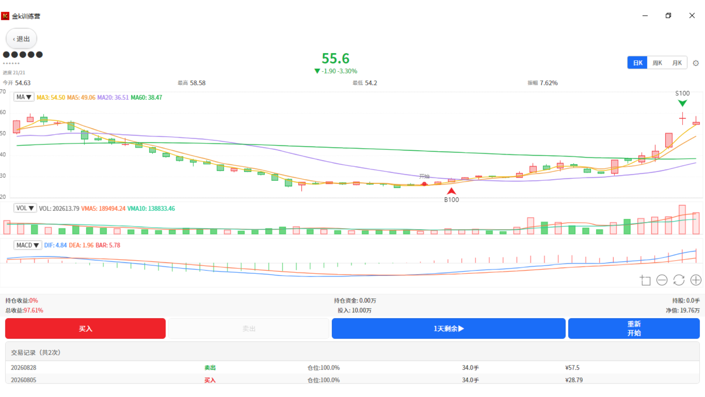Click the red K app logo icon
Image resolution: width=705 pixels, height=397 pixels.
click(5, 16)
